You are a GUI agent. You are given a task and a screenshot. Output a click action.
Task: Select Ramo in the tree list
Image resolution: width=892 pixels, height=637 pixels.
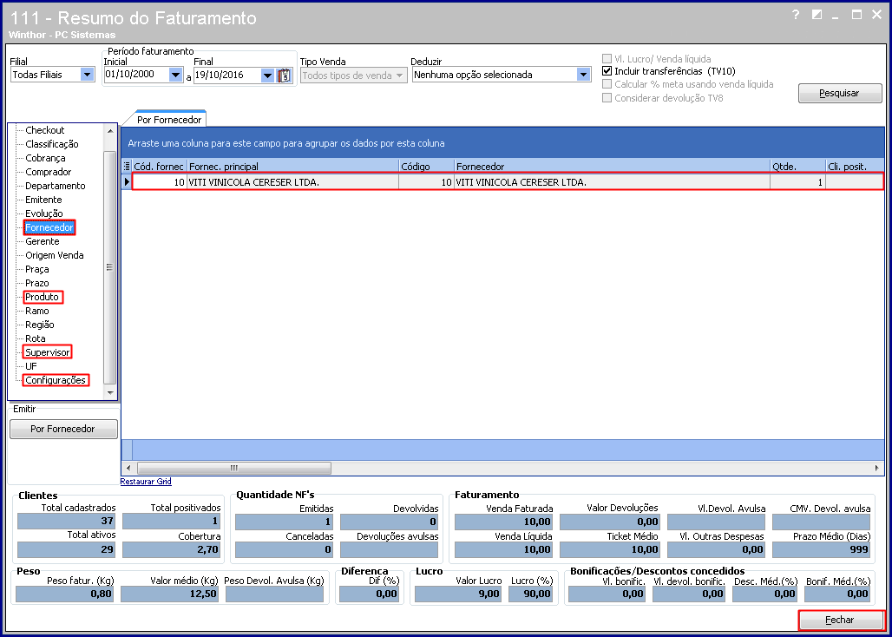click(37, 311)
